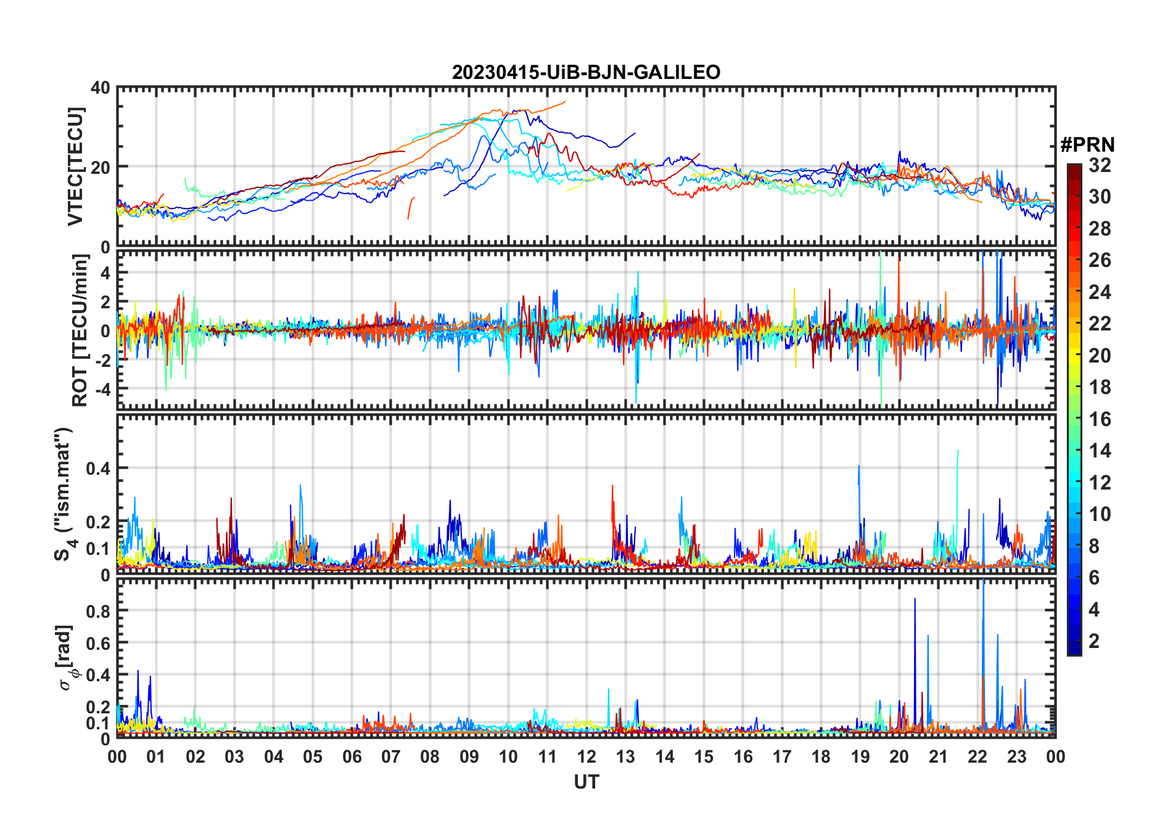The image size is (1173, 820).
Task: Click VTEC axis tick label 40
Action: pyautogui.click(x=101, y=88)
